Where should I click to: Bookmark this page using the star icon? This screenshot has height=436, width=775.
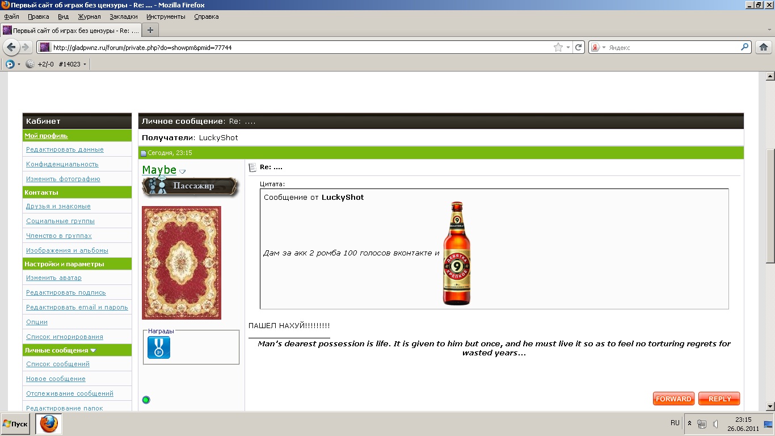pos(558,48)
